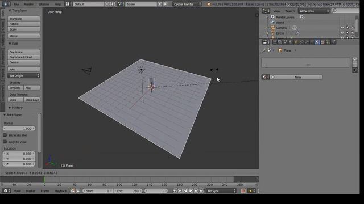Open the Mesh Data properties tab
Image resolution: width=364 pixels, height=204 pixels.
point(312,42)
